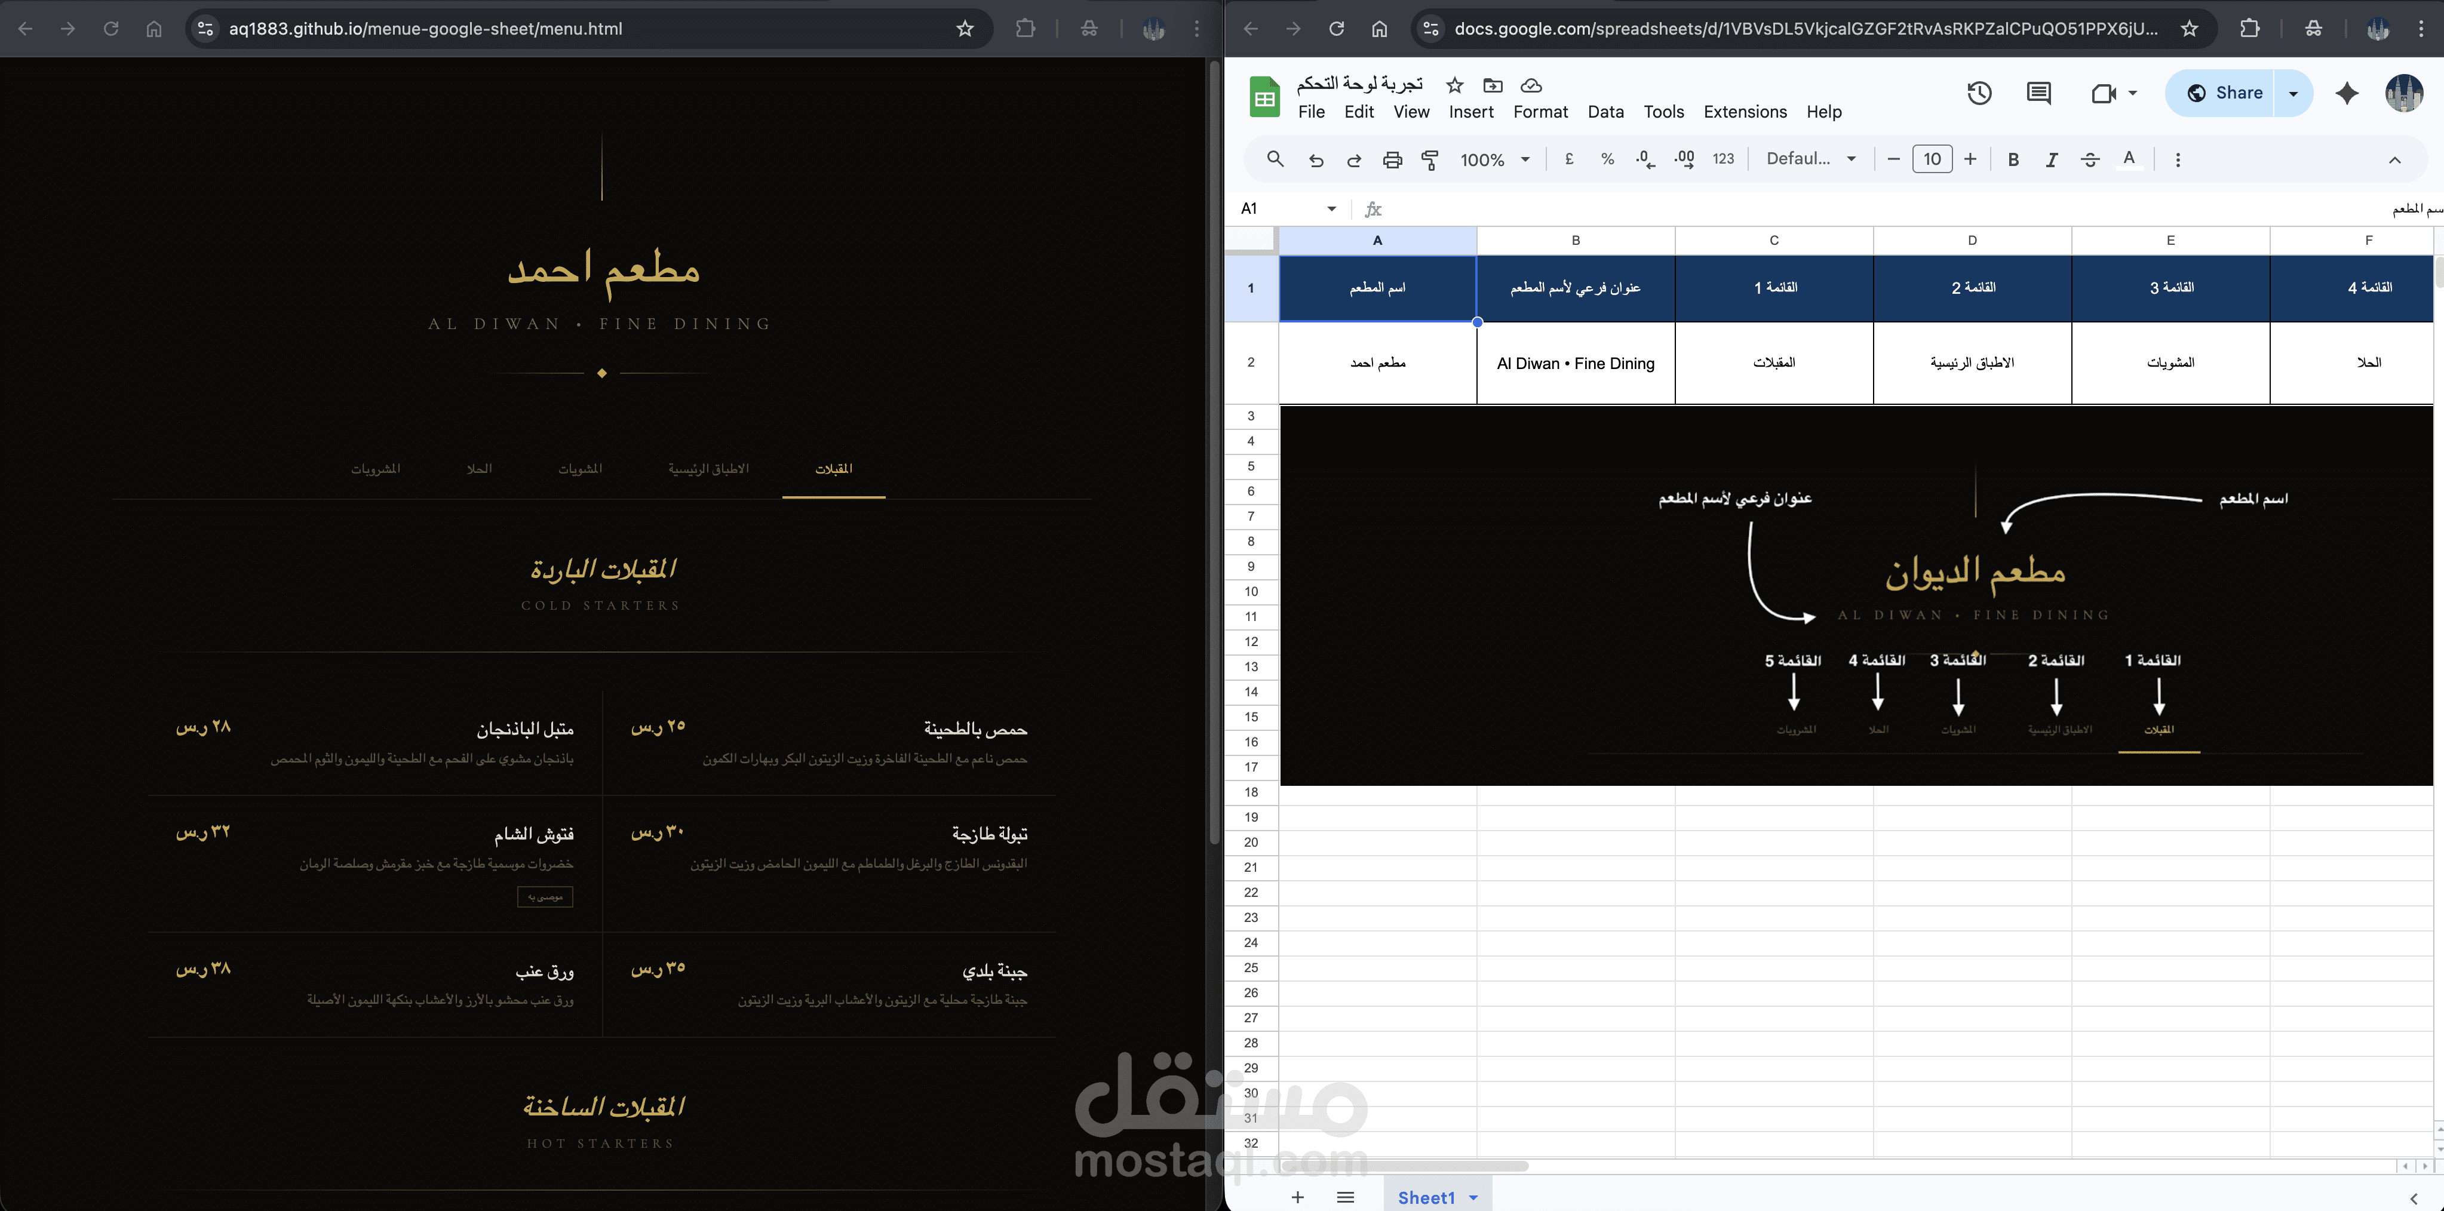Open version history clock icon
The image size is (2444, 1211).
1979,93
